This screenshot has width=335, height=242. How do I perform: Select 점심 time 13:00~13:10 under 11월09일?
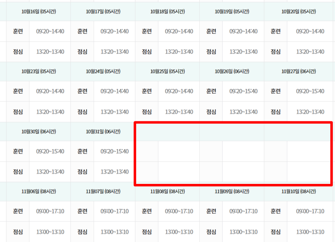pos(244,232)
